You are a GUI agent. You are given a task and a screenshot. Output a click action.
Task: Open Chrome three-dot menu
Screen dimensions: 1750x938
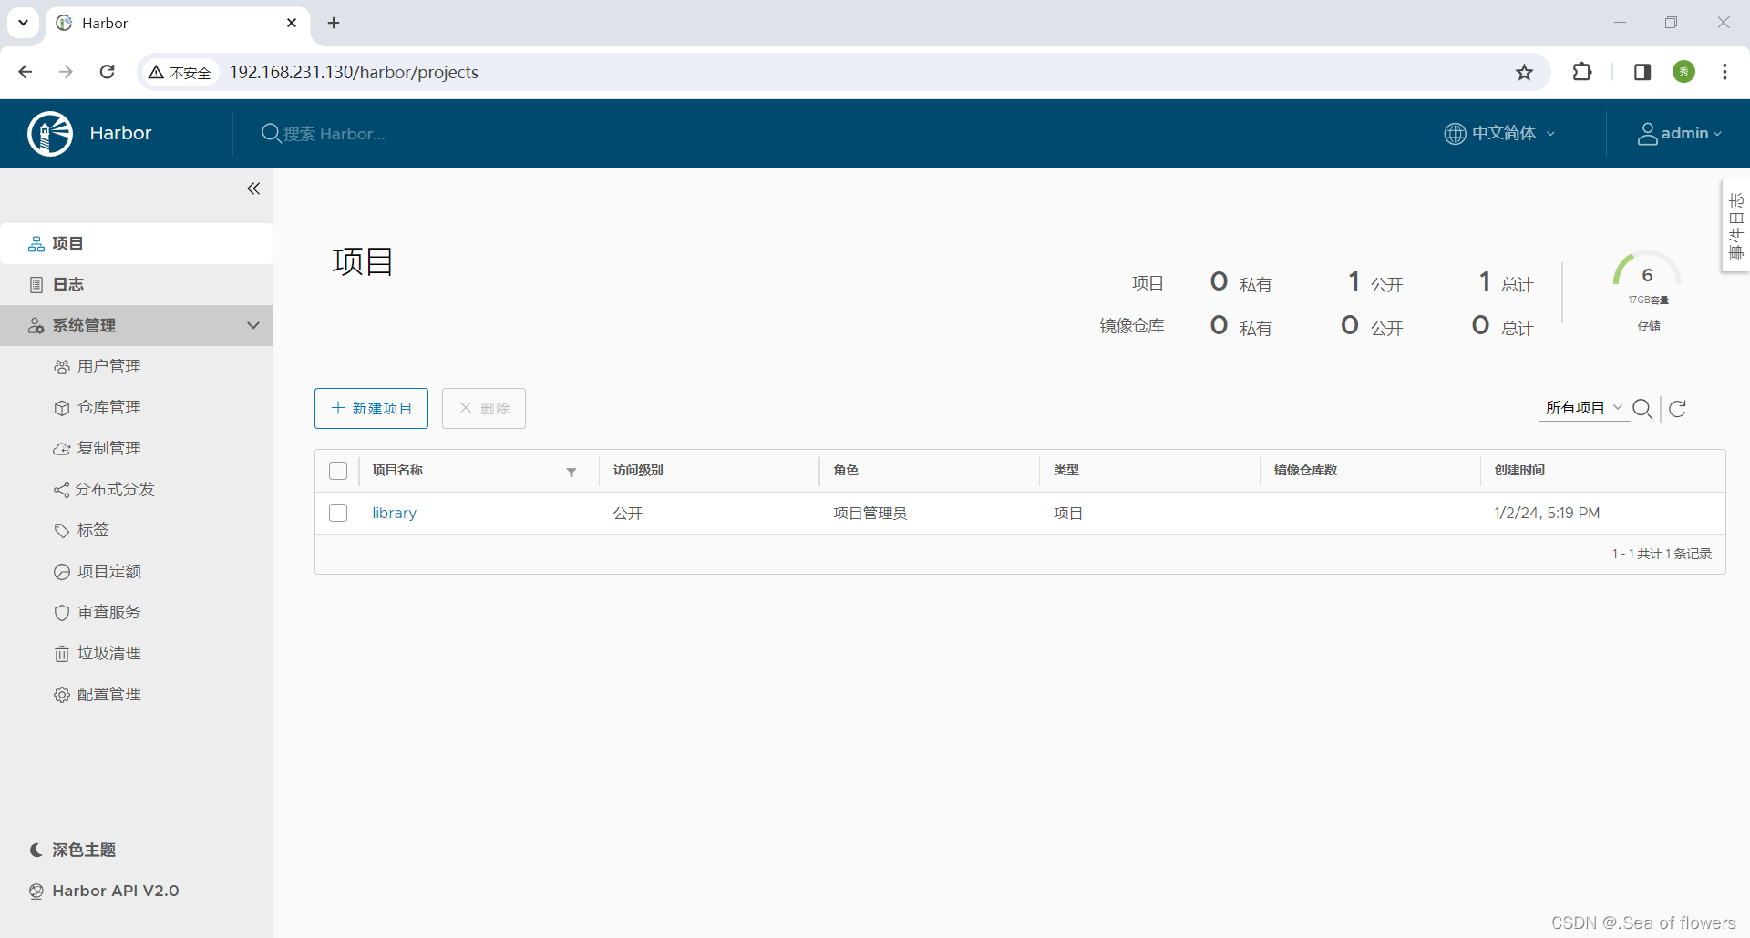(1724, 72)
